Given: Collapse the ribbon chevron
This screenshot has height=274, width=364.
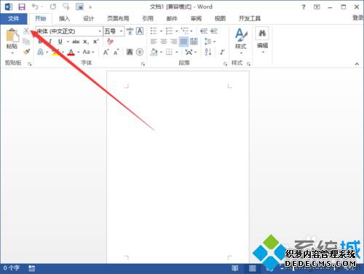Looking at the screenshot, I should (x=357, y=64).
